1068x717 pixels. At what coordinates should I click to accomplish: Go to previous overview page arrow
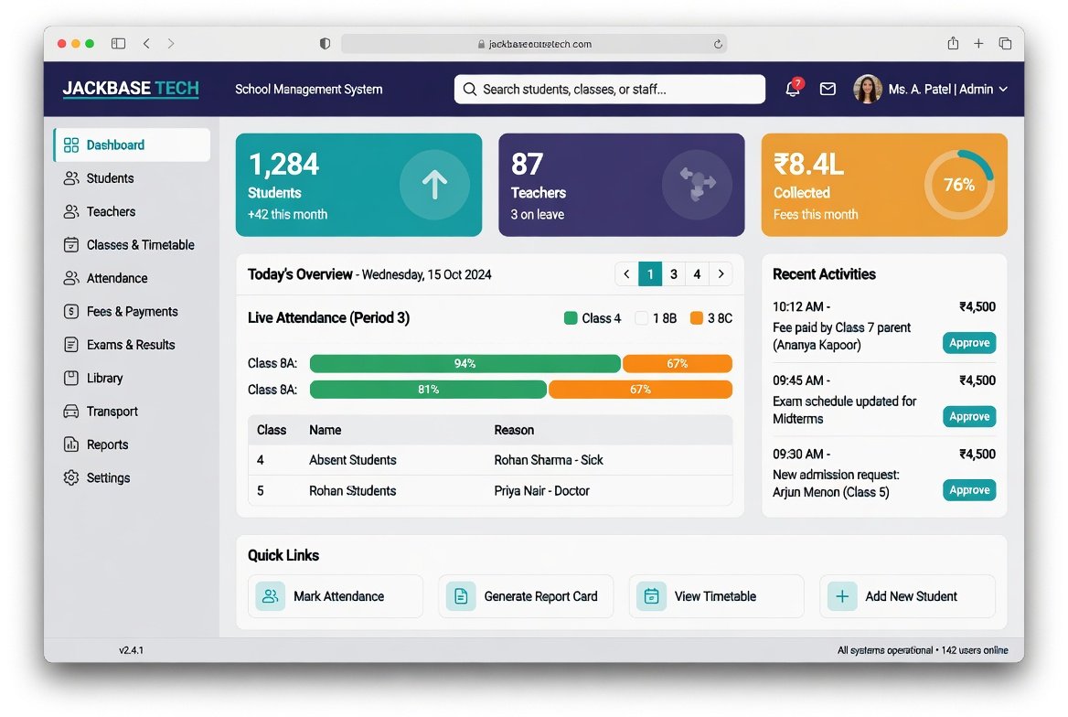(x=626, y=274)
